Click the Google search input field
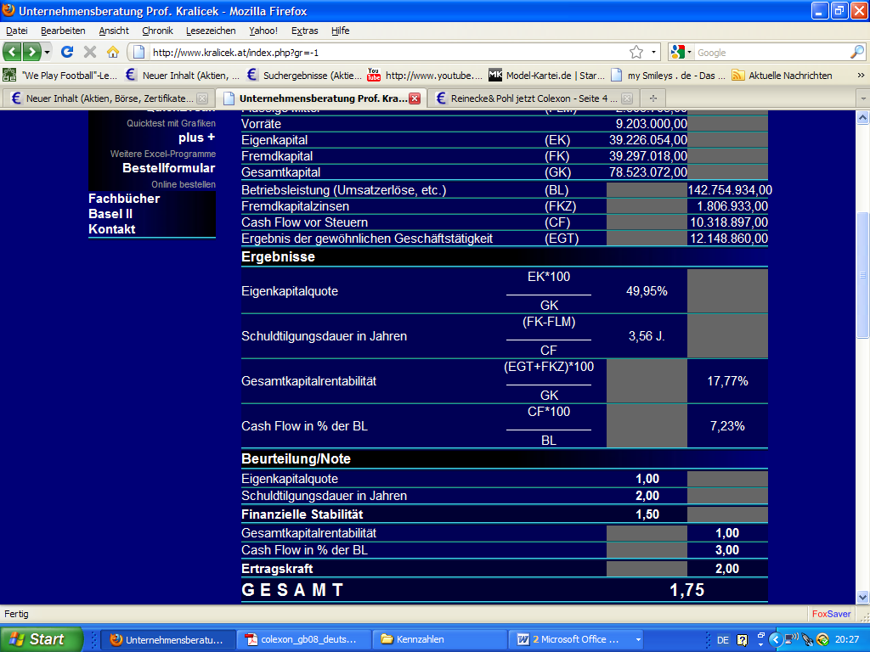Image resolution: width=870 pixels, height=652 pixels. pyautogui.click(x=771, y=52)
